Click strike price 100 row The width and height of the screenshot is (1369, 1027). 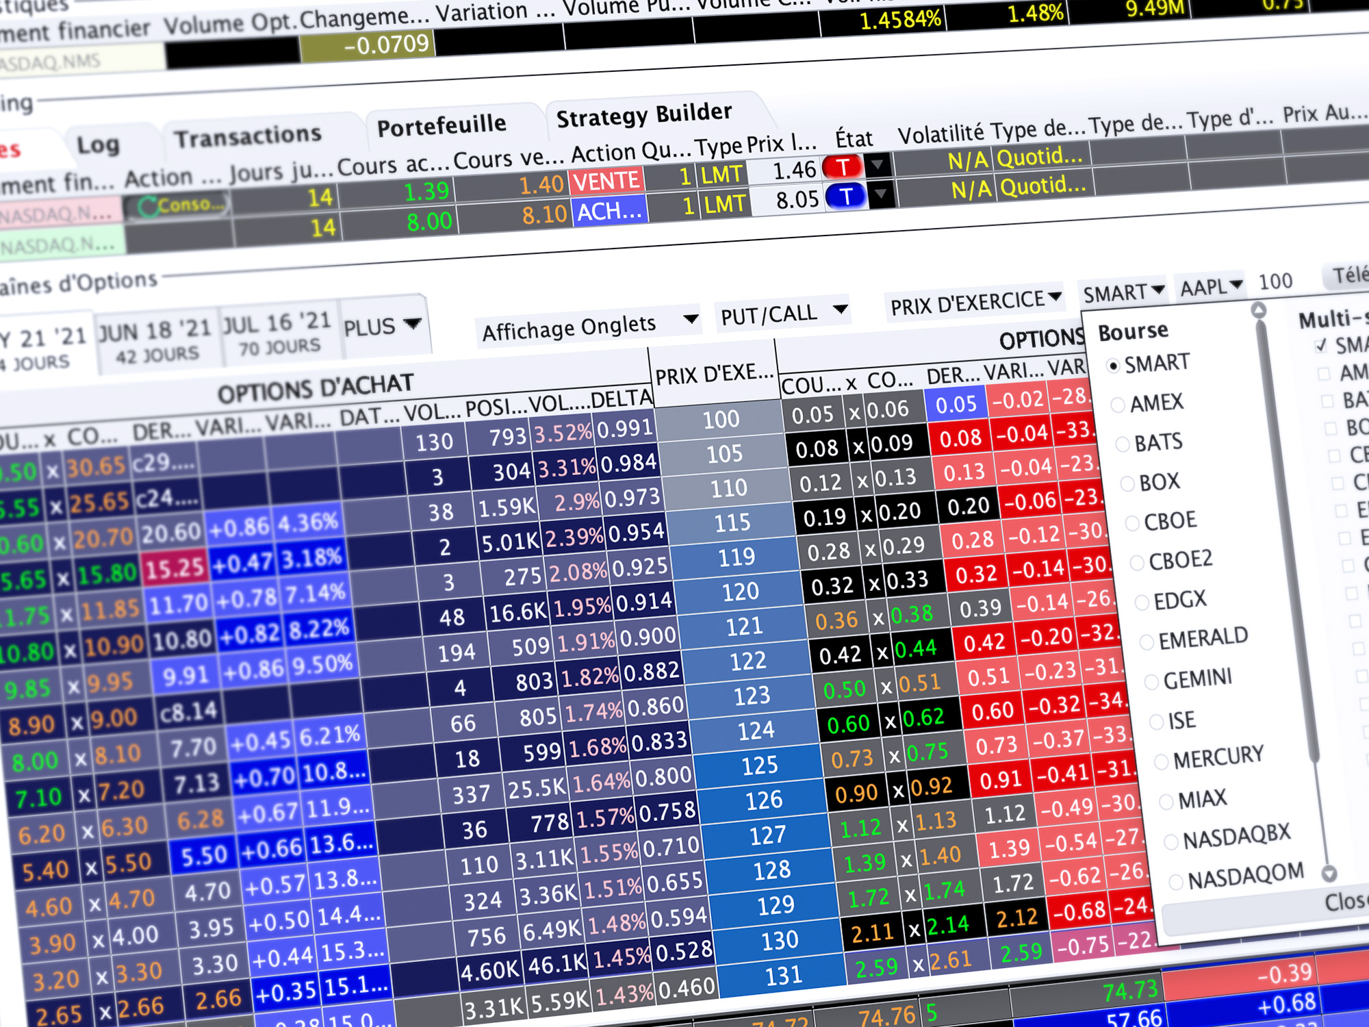point(721,418)
